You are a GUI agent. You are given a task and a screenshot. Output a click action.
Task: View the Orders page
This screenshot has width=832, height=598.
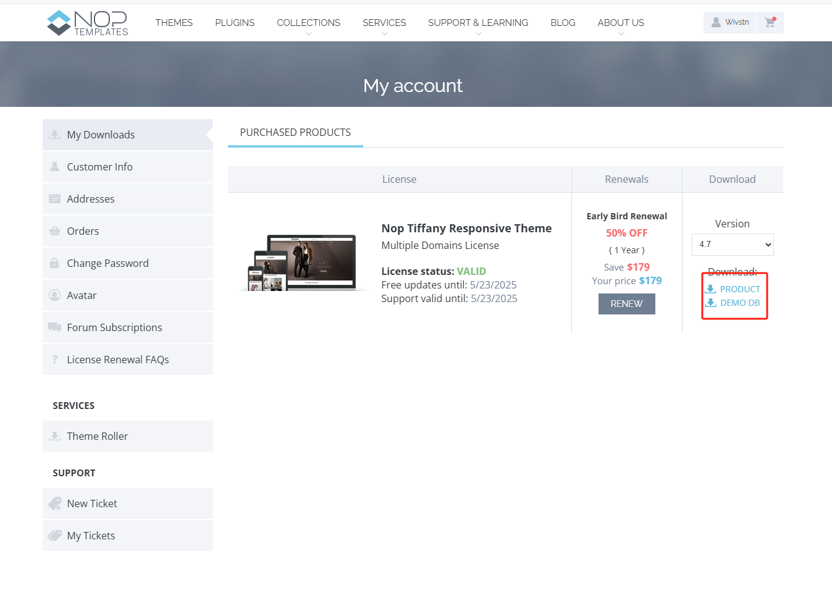[x=128, y=231]
